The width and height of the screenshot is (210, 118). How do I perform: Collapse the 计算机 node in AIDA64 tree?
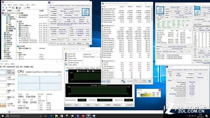coord(3,15)
